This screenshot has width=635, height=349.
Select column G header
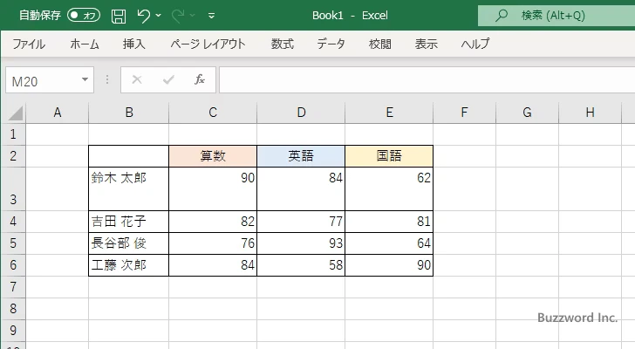pos(527,113)
